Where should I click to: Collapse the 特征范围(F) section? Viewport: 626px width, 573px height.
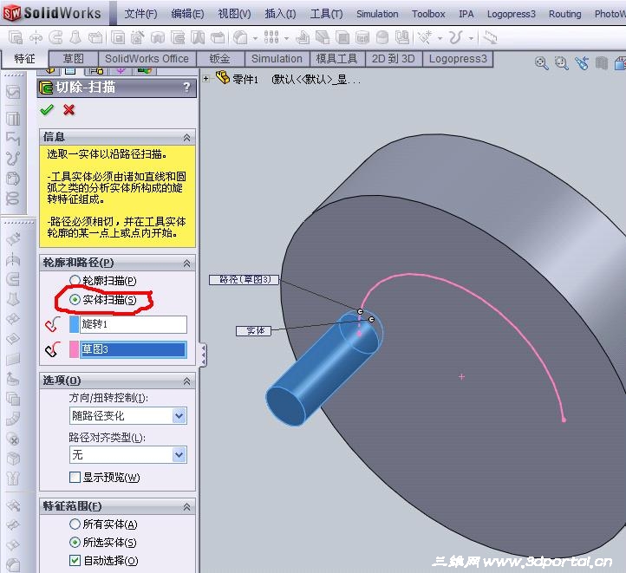(186, 507)
